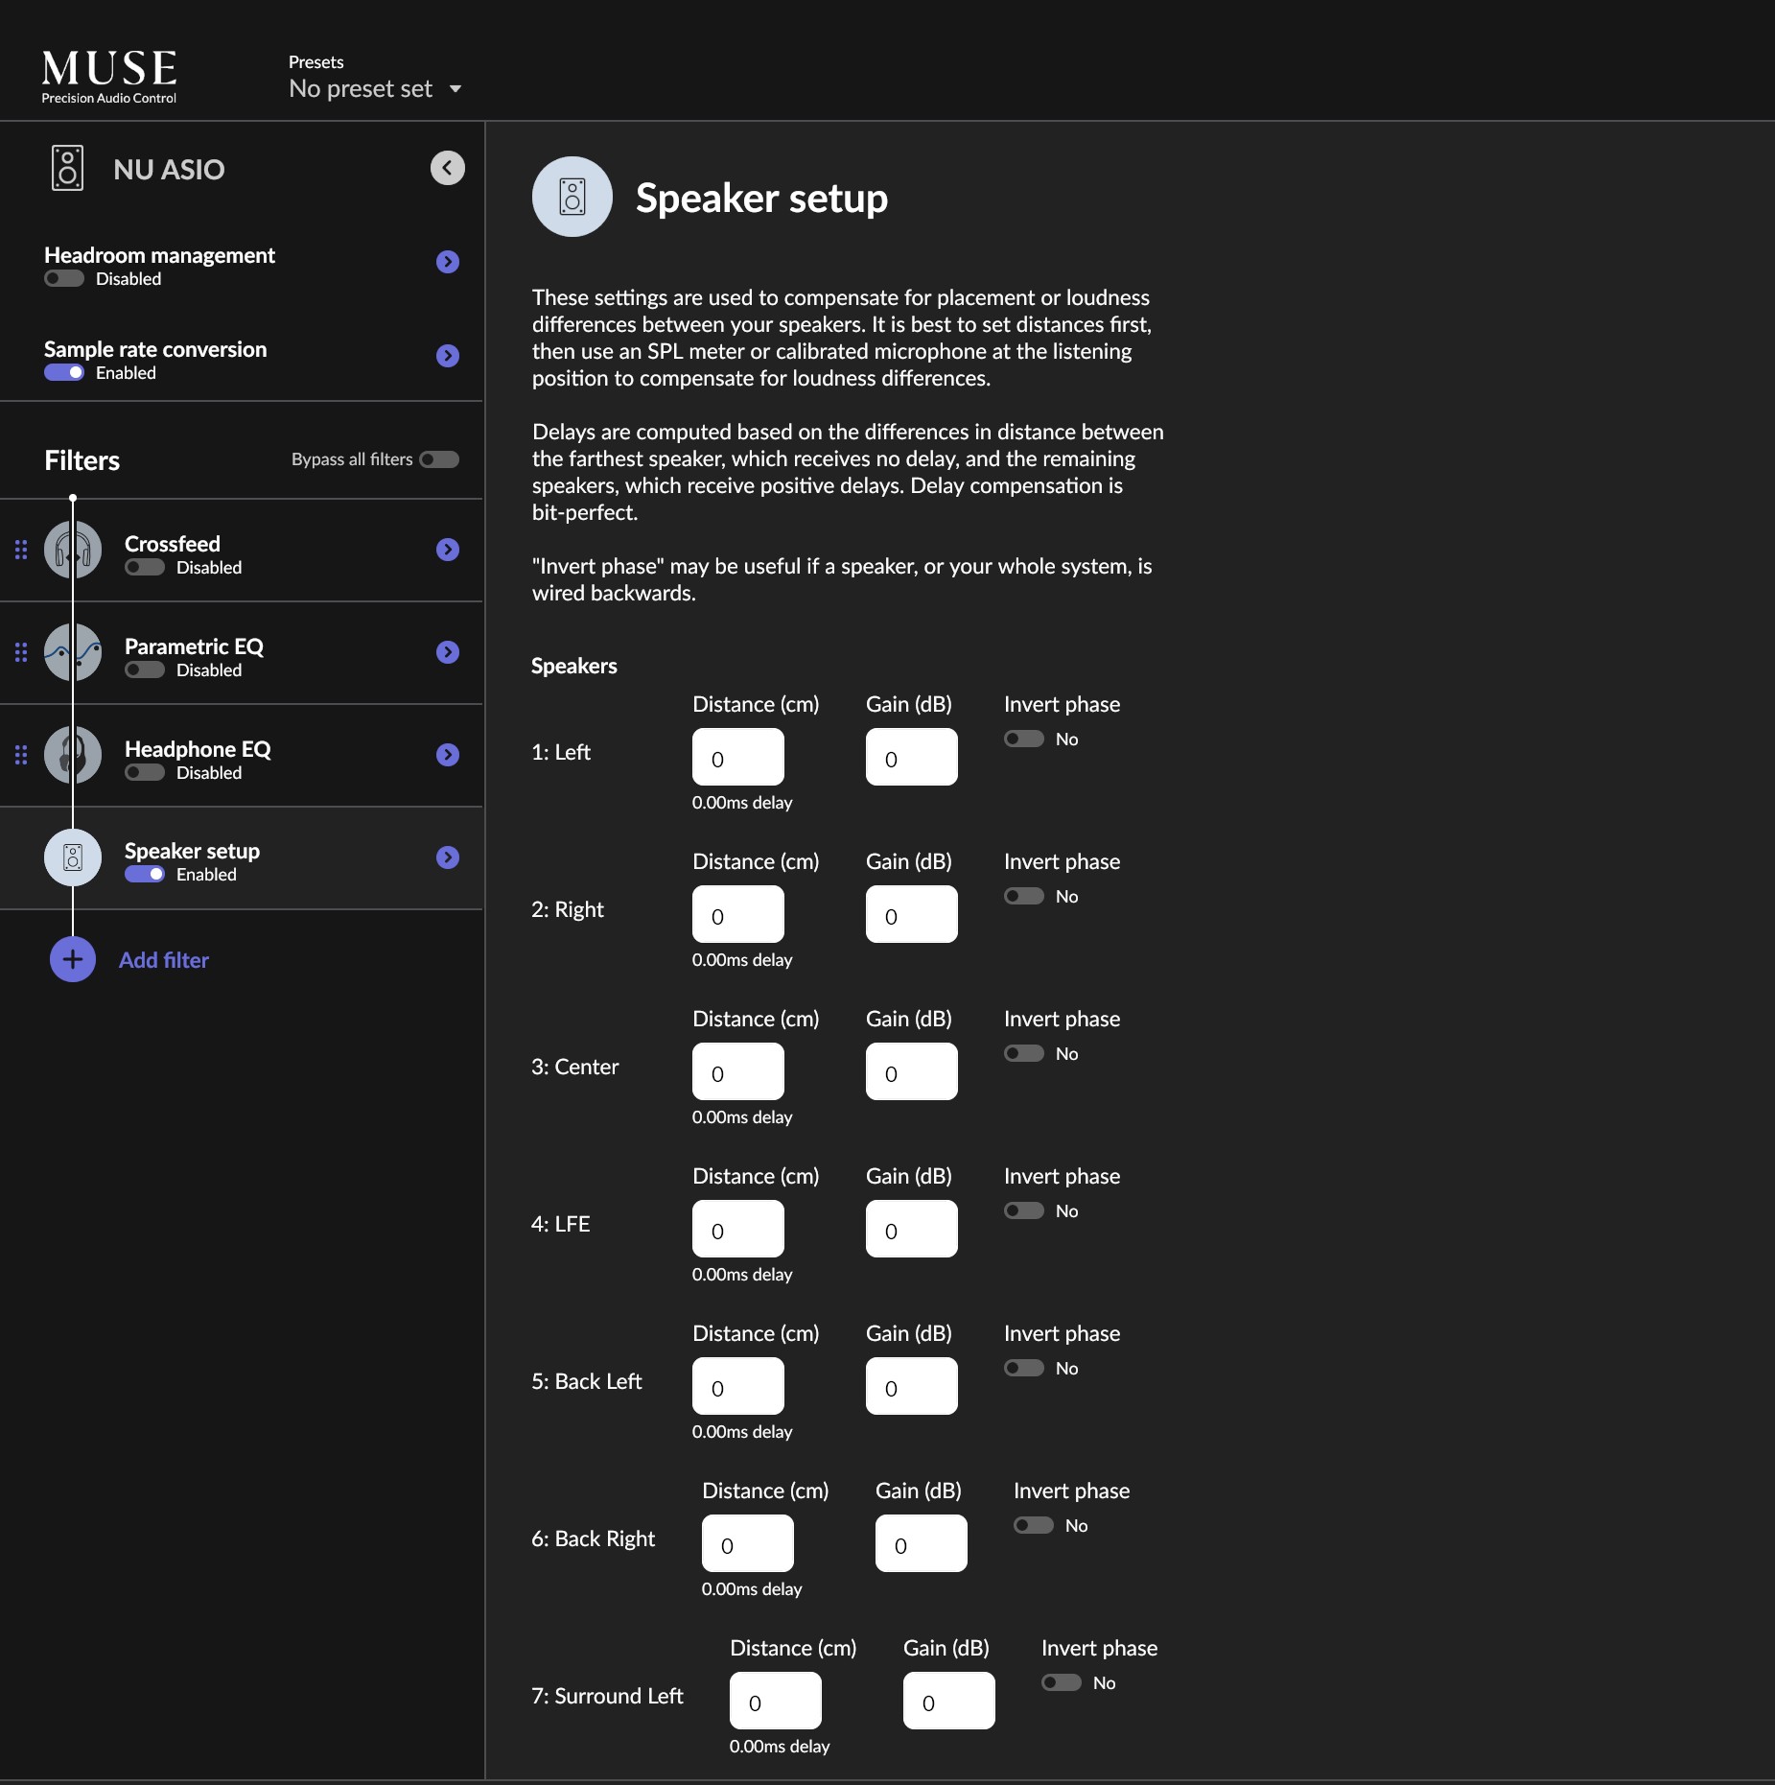Click the Crossfeed headphones icon
1775x1785 pixels.
click(x=73, y=550)
